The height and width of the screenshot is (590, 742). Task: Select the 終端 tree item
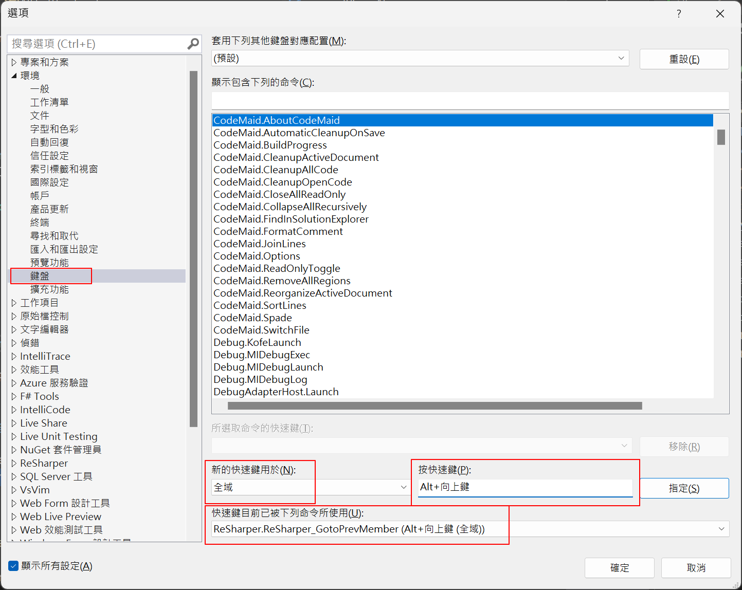pyautogui.click(x=40, y=223)
